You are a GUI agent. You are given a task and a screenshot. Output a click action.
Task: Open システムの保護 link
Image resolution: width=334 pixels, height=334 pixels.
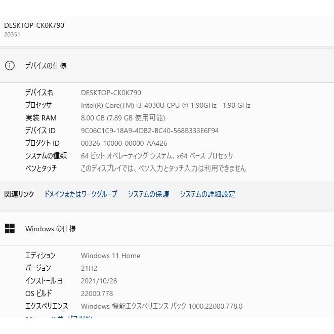coord(148,194)
